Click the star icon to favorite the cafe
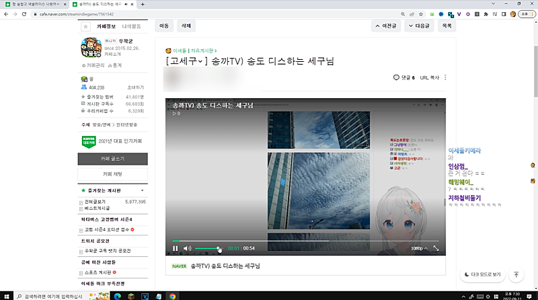The height and width of the screenshot is (300, 538). 85,26
